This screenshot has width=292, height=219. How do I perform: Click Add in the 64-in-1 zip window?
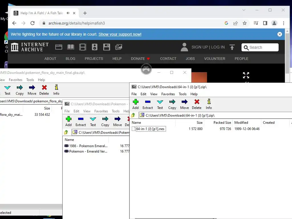tap(135, 104)
